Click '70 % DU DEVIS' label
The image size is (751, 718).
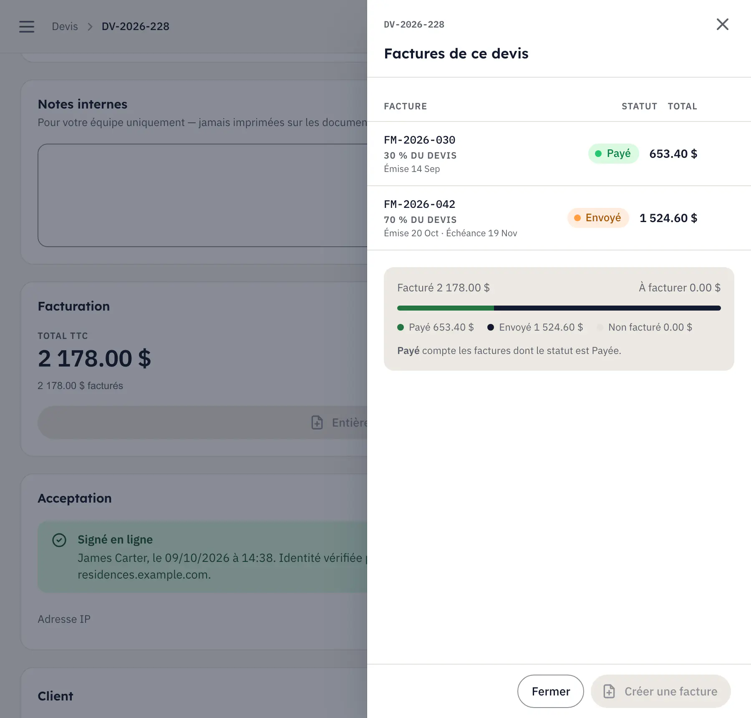coord(420,220)
